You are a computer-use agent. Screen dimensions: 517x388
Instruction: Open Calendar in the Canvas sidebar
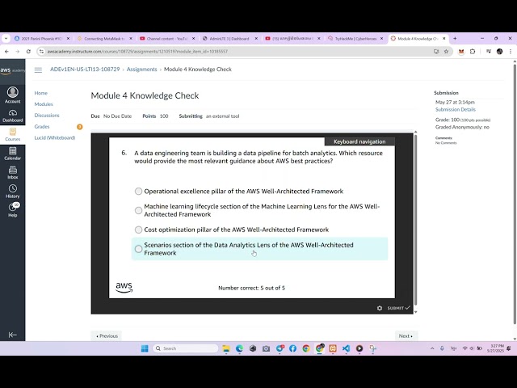coord(13,154)
